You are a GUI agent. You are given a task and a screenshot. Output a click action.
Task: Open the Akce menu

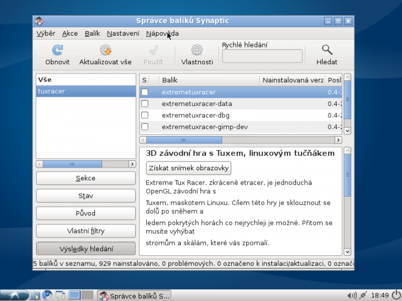tap(70, 34)
